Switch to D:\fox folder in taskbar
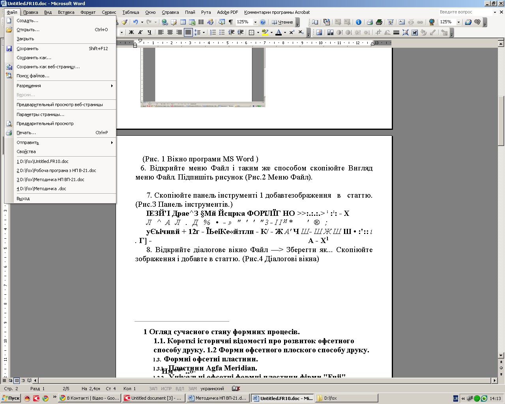This screenshot has height=404, width=505. [346, 398]
